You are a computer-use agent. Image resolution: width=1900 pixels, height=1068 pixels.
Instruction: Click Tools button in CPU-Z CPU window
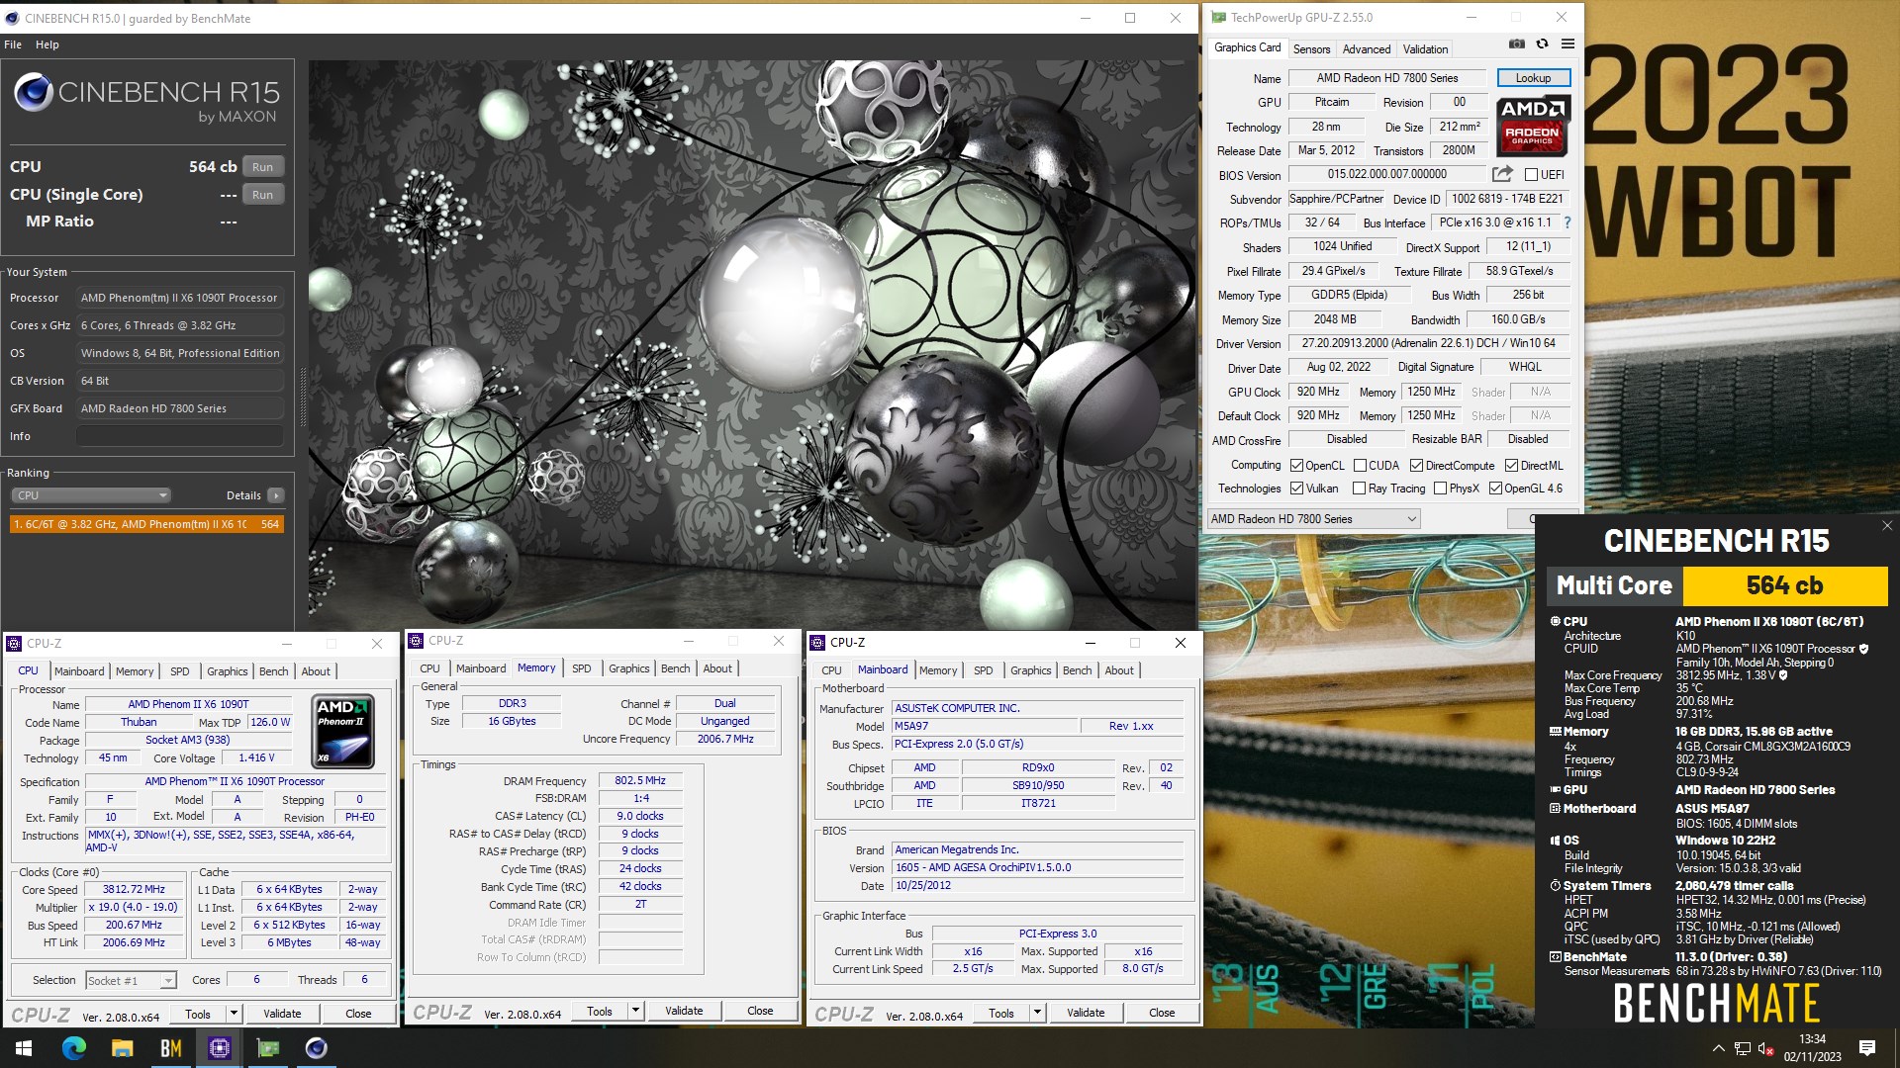pos(198,1014)
